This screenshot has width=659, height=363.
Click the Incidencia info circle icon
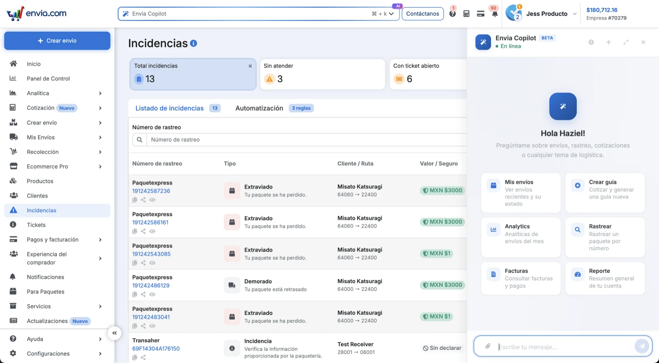[x=232, y=348]
